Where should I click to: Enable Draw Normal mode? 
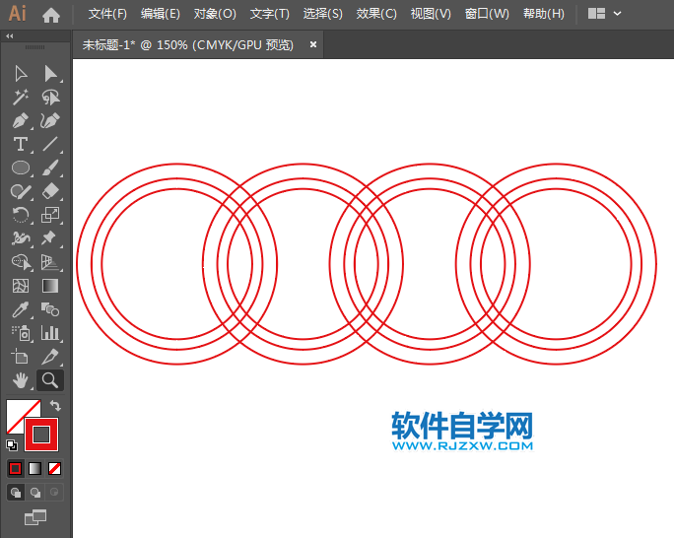point(16,492)
